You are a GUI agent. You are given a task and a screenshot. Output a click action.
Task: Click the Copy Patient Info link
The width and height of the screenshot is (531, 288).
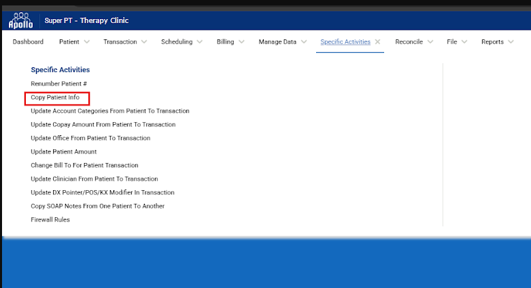tap(55, 98)
